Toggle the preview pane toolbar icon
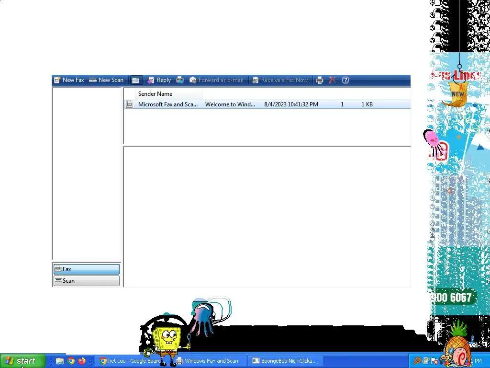The image size is (490, 368). [x=135, y=80]
